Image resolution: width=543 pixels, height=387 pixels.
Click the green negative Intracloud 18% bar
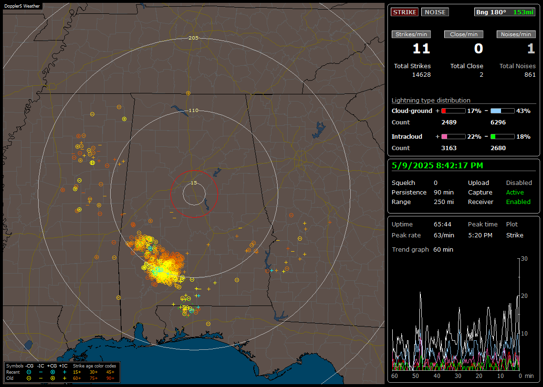coord(502,137)
